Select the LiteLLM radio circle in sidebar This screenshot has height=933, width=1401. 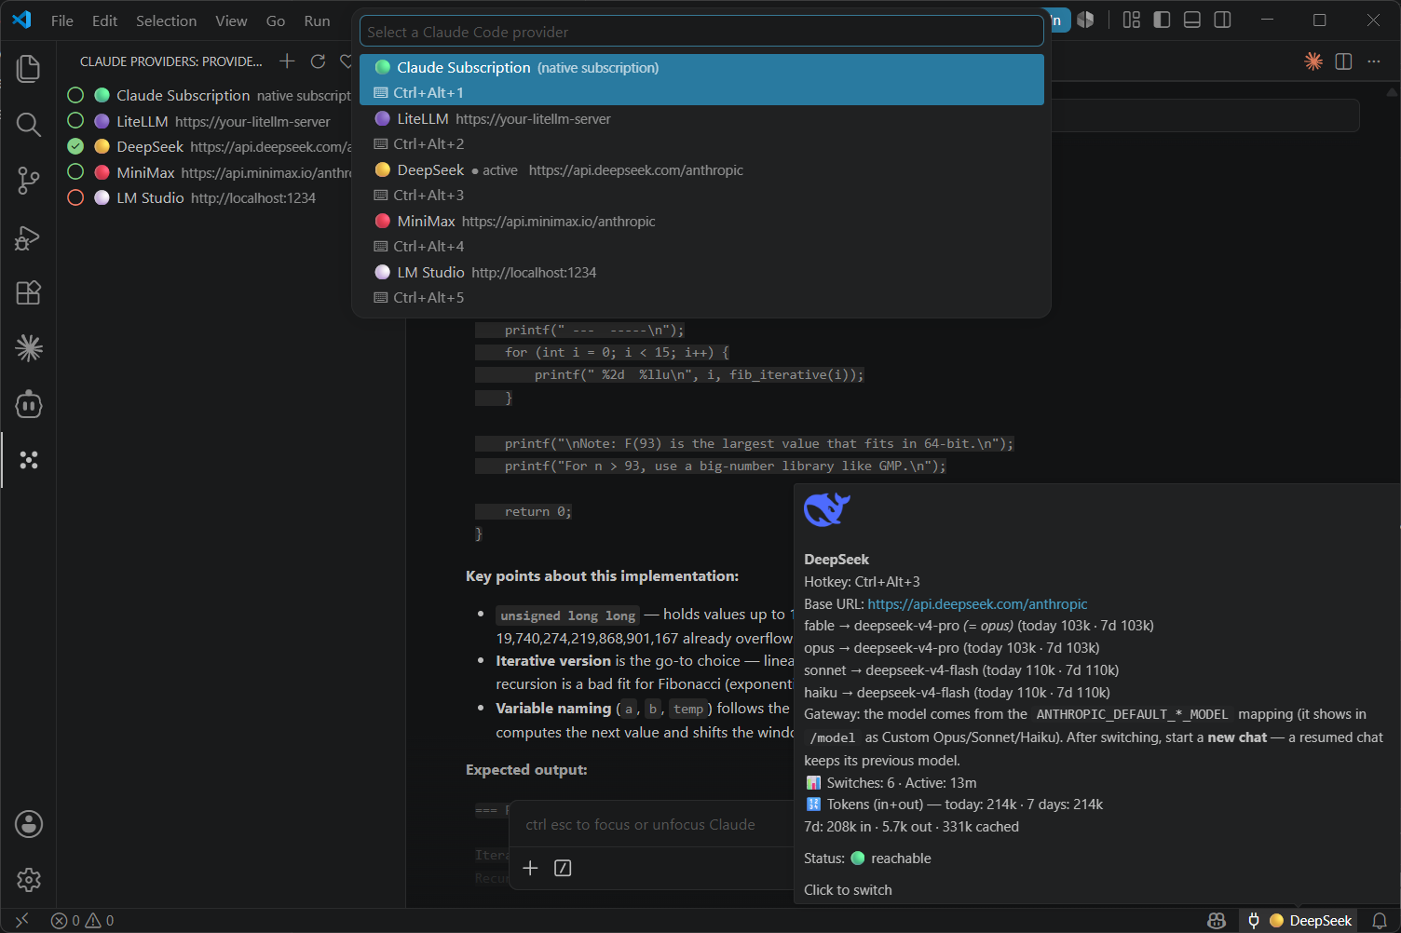click(x=75, y=121)
